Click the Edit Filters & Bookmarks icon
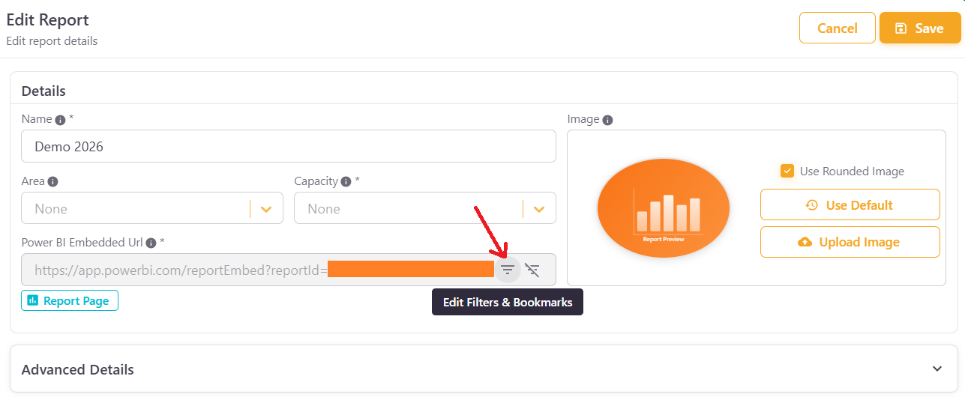This screenshot has height=400, width=965. [x=508, y=270]
